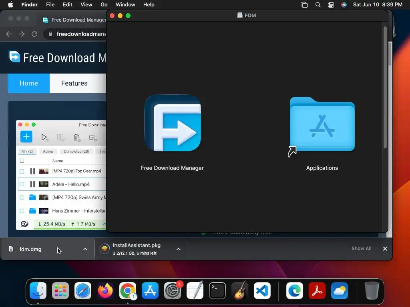Click the blue plus add-download icon
The width and height of the screenshot is (410, 307).
click(x=26, y=137)
